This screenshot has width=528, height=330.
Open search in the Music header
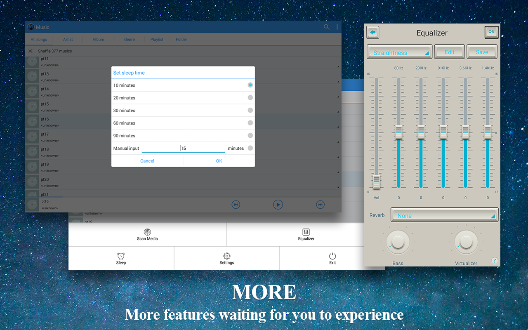326,27
